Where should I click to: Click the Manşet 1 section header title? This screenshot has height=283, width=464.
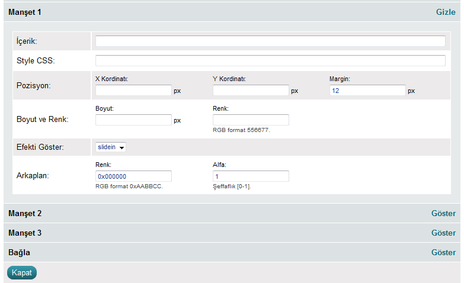point(25,12)
